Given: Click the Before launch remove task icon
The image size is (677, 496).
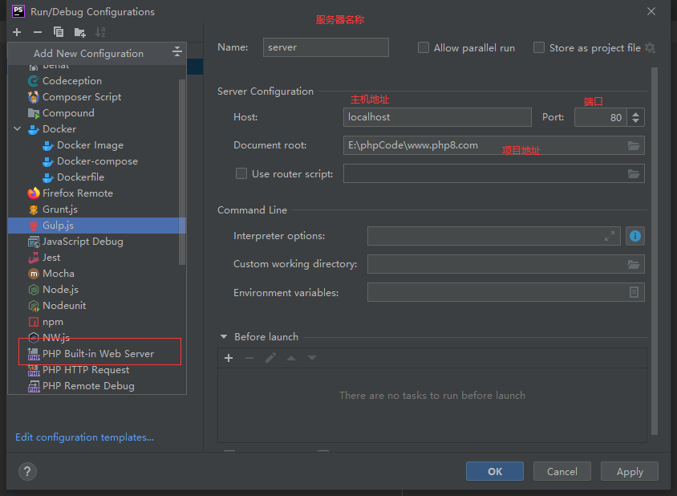Looking at the screenshot, I should [x=249, y=358].
